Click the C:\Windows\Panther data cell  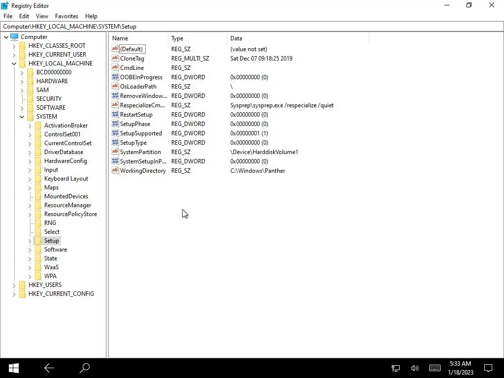(x=258, y=171)
